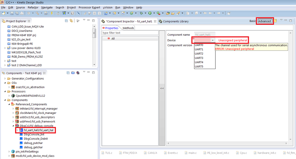Open the File menu

click(x=3, y=7)
